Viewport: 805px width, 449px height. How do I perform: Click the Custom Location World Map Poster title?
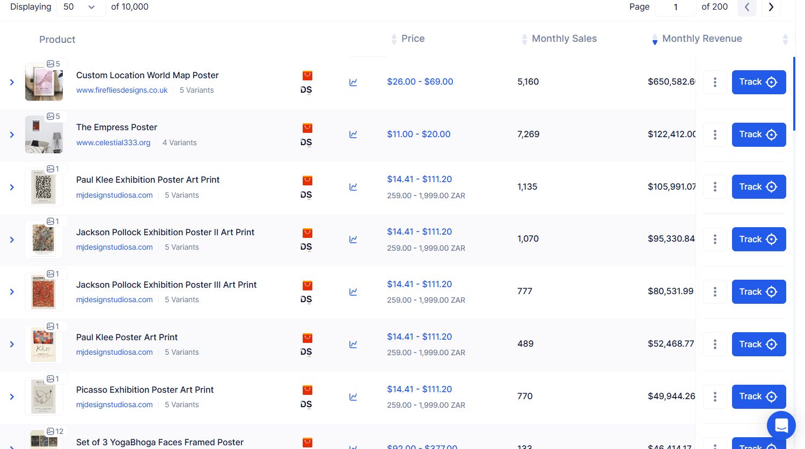click(148, 76)
